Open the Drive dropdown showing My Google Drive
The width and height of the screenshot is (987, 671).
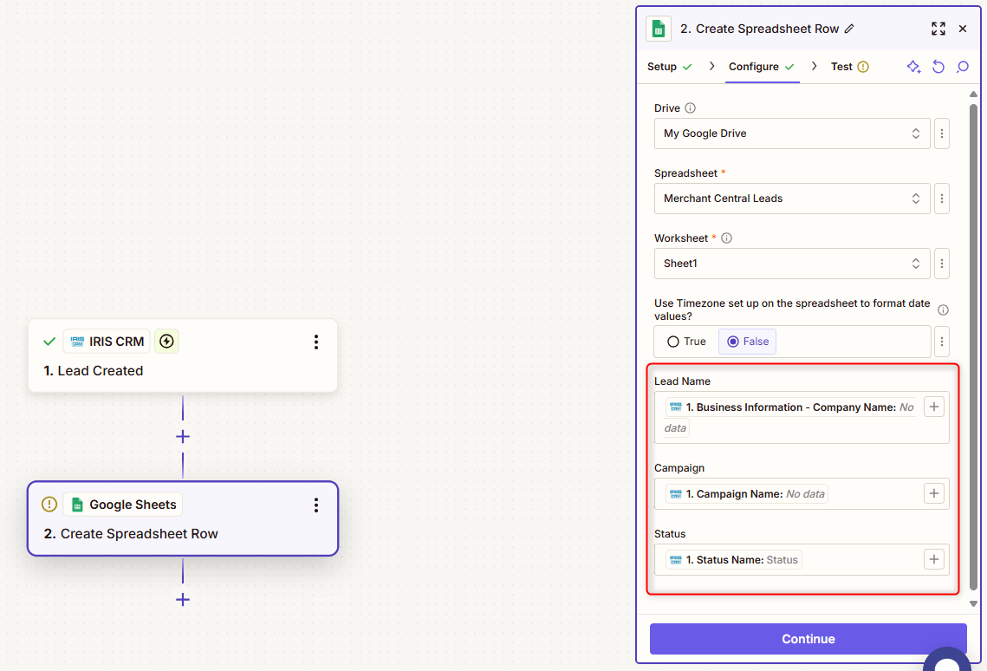(x=791, y=134)
